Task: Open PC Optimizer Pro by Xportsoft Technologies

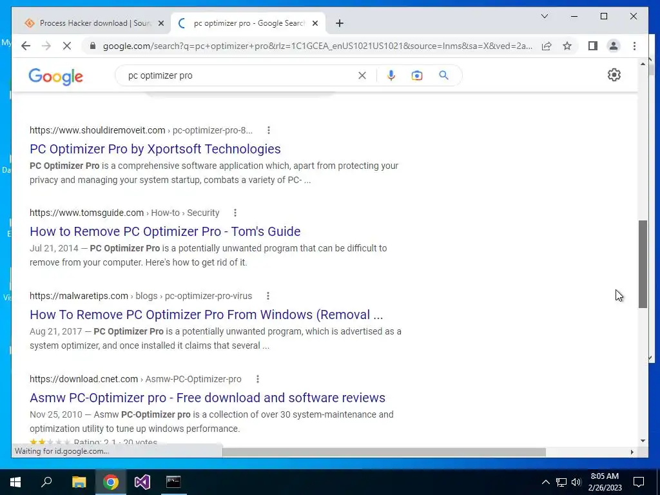Action: [x=155, y=149]
